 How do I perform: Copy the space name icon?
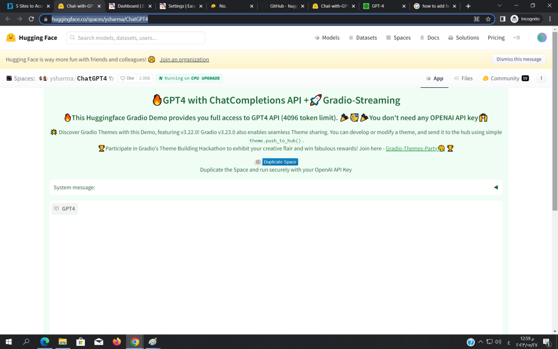click(x=111, y=79)
